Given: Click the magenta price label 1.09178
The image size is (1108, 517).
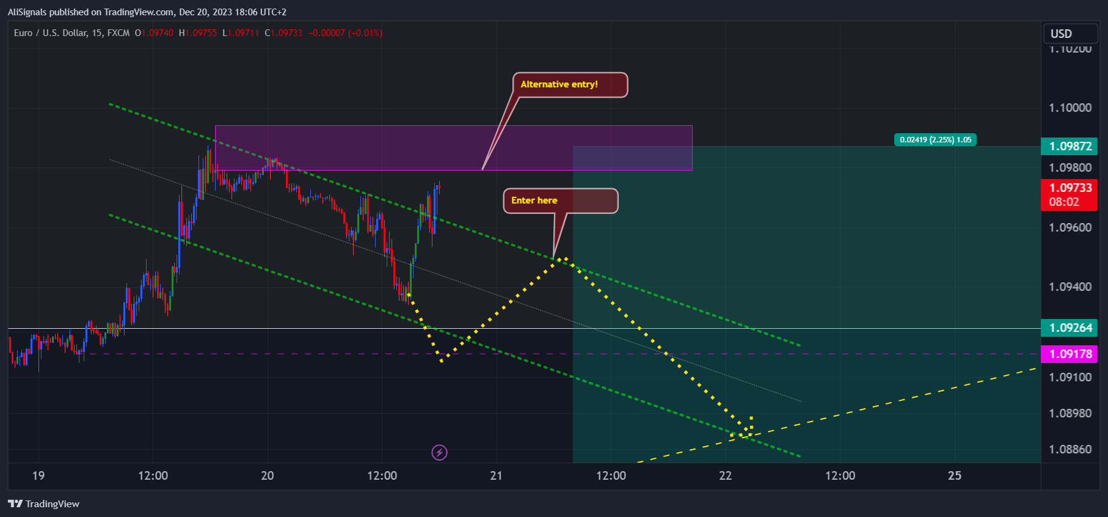Looking at the screenshot, I should tap(1070, 354).
